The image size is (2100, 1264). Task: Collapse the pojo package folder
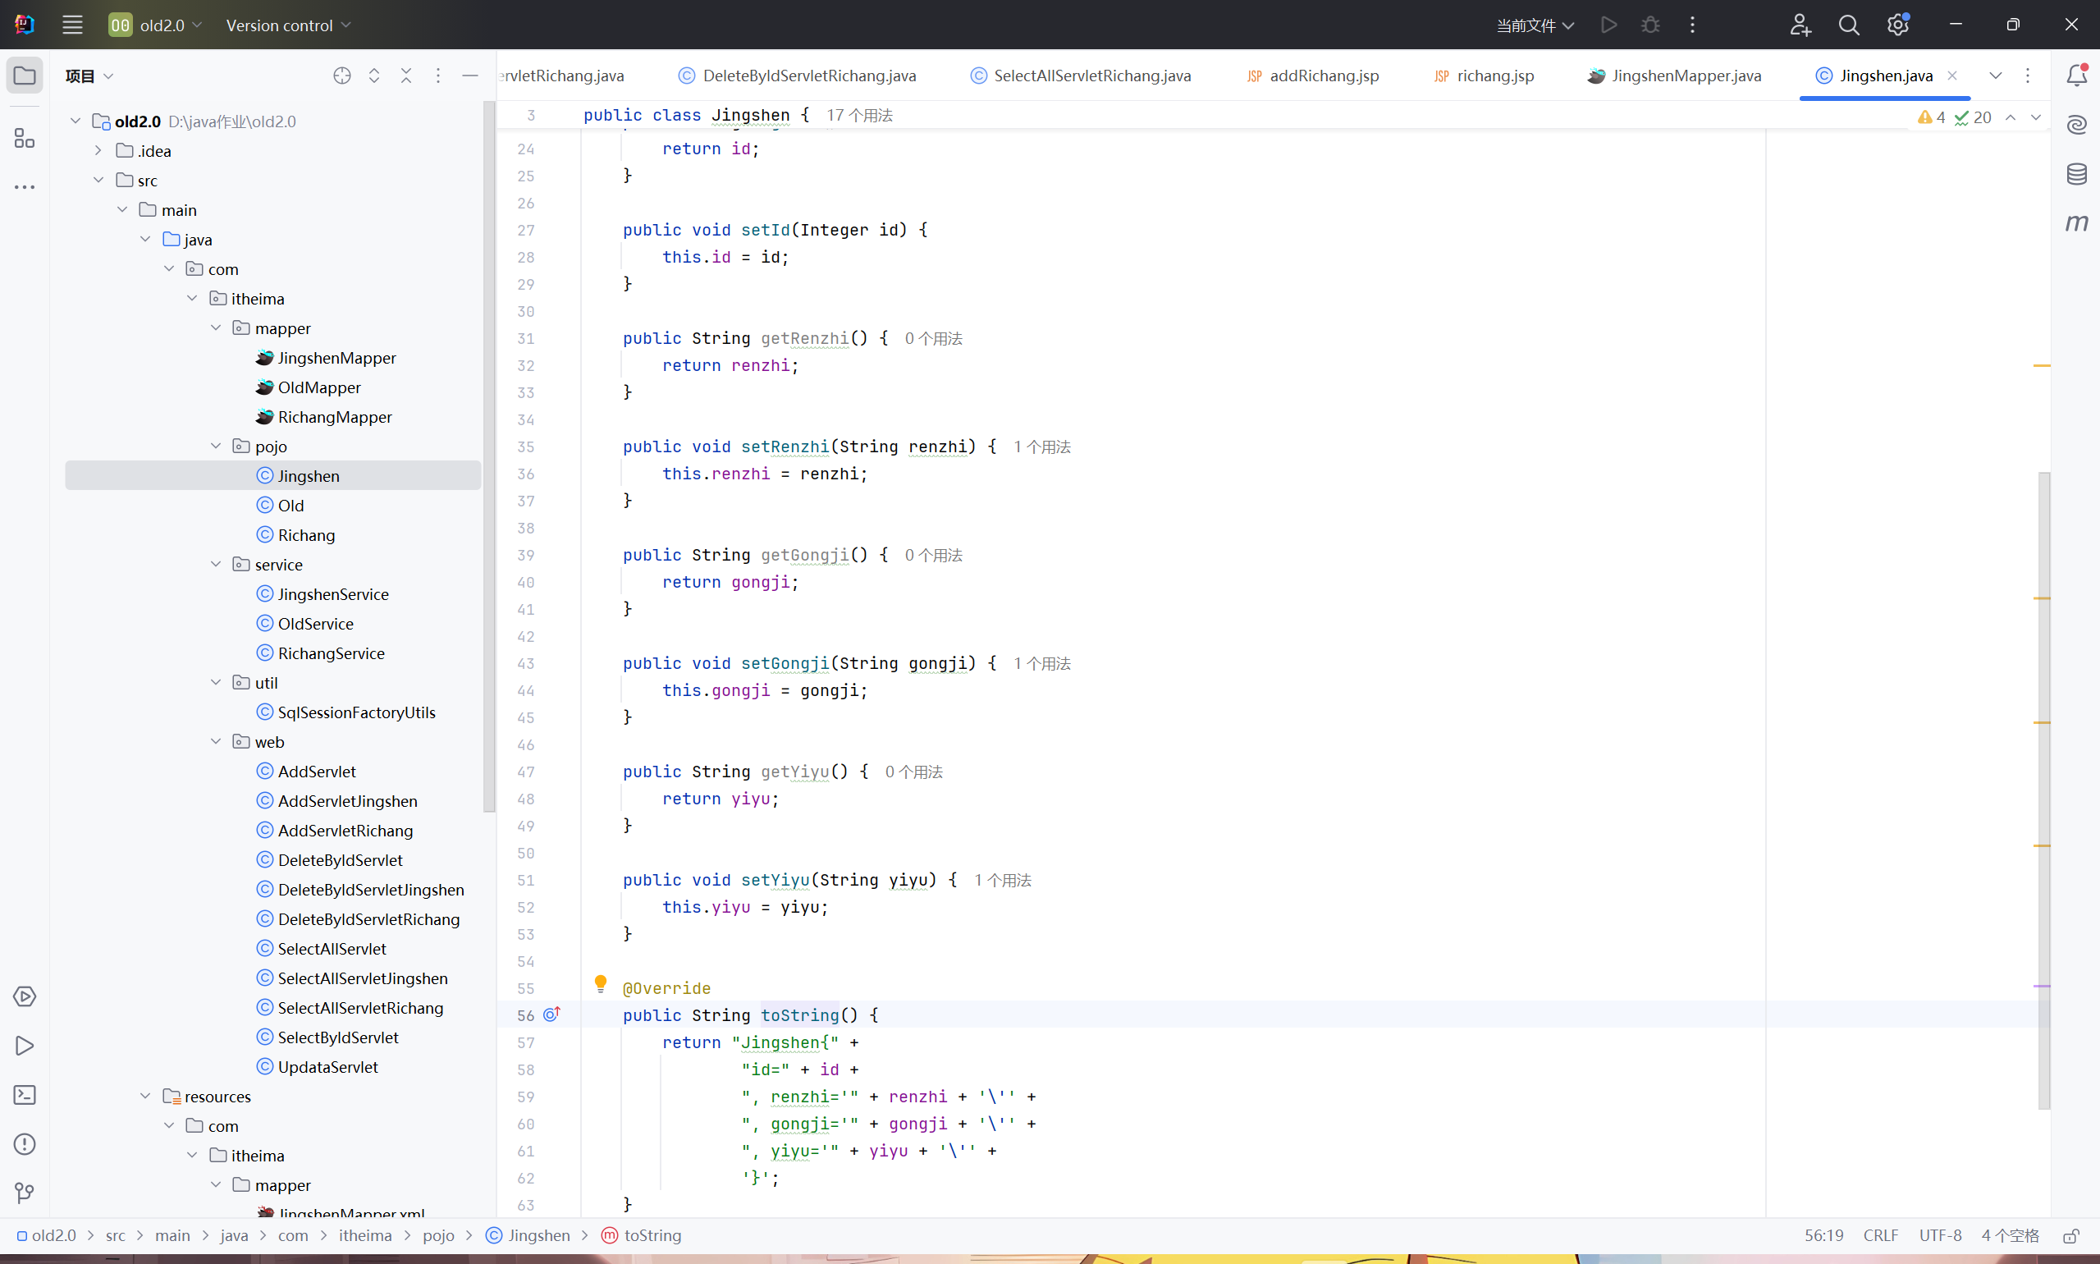[x=217, y=447]
